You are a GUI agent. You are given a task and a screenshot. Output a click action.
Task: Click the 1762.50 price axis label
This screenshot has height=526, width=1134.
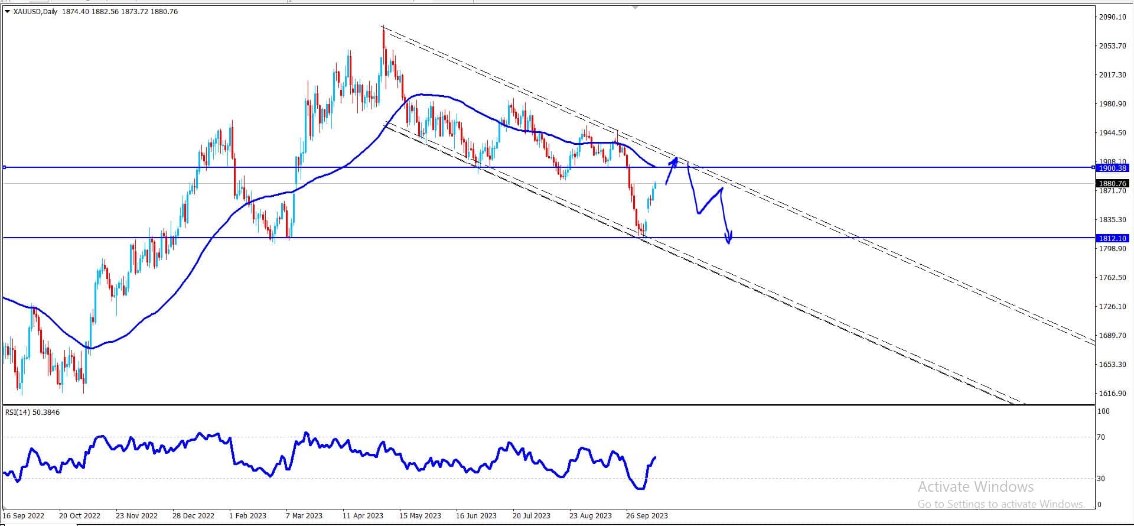pos(1112,278)
